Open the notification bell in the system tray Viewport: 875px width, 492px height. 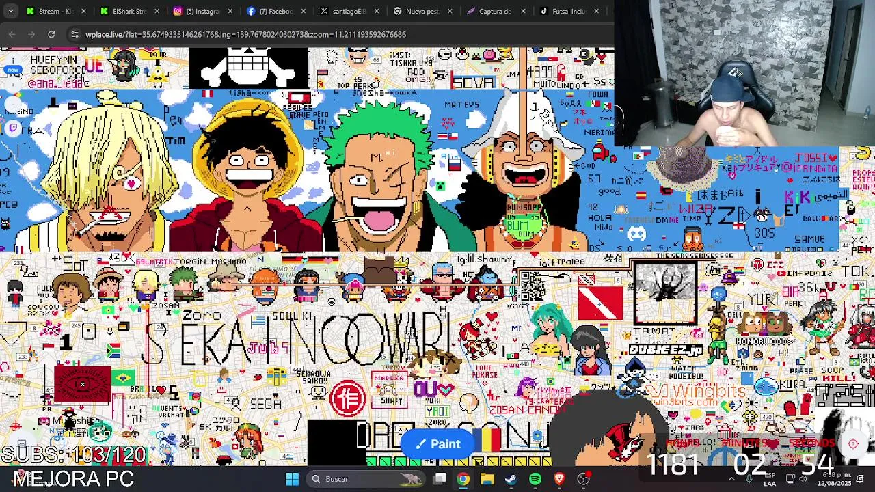pos(860,478)
